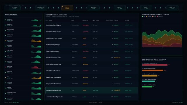Select the NetFlow v9 event source name
This screenshot has width=187, height=105.
9,72
